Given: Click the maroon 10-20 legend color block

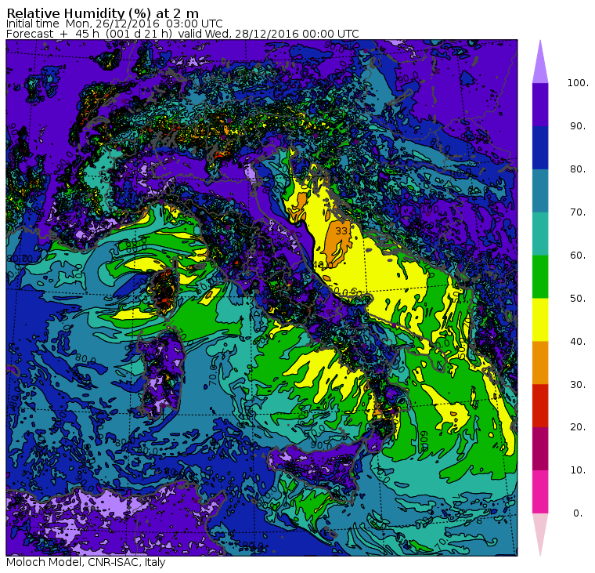Looking at the screenshot, I should coord(540,448).
